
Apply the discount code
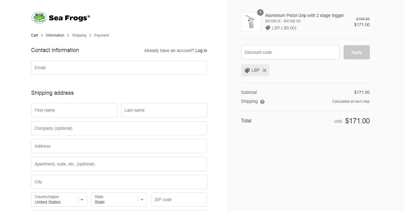point(357,52)
